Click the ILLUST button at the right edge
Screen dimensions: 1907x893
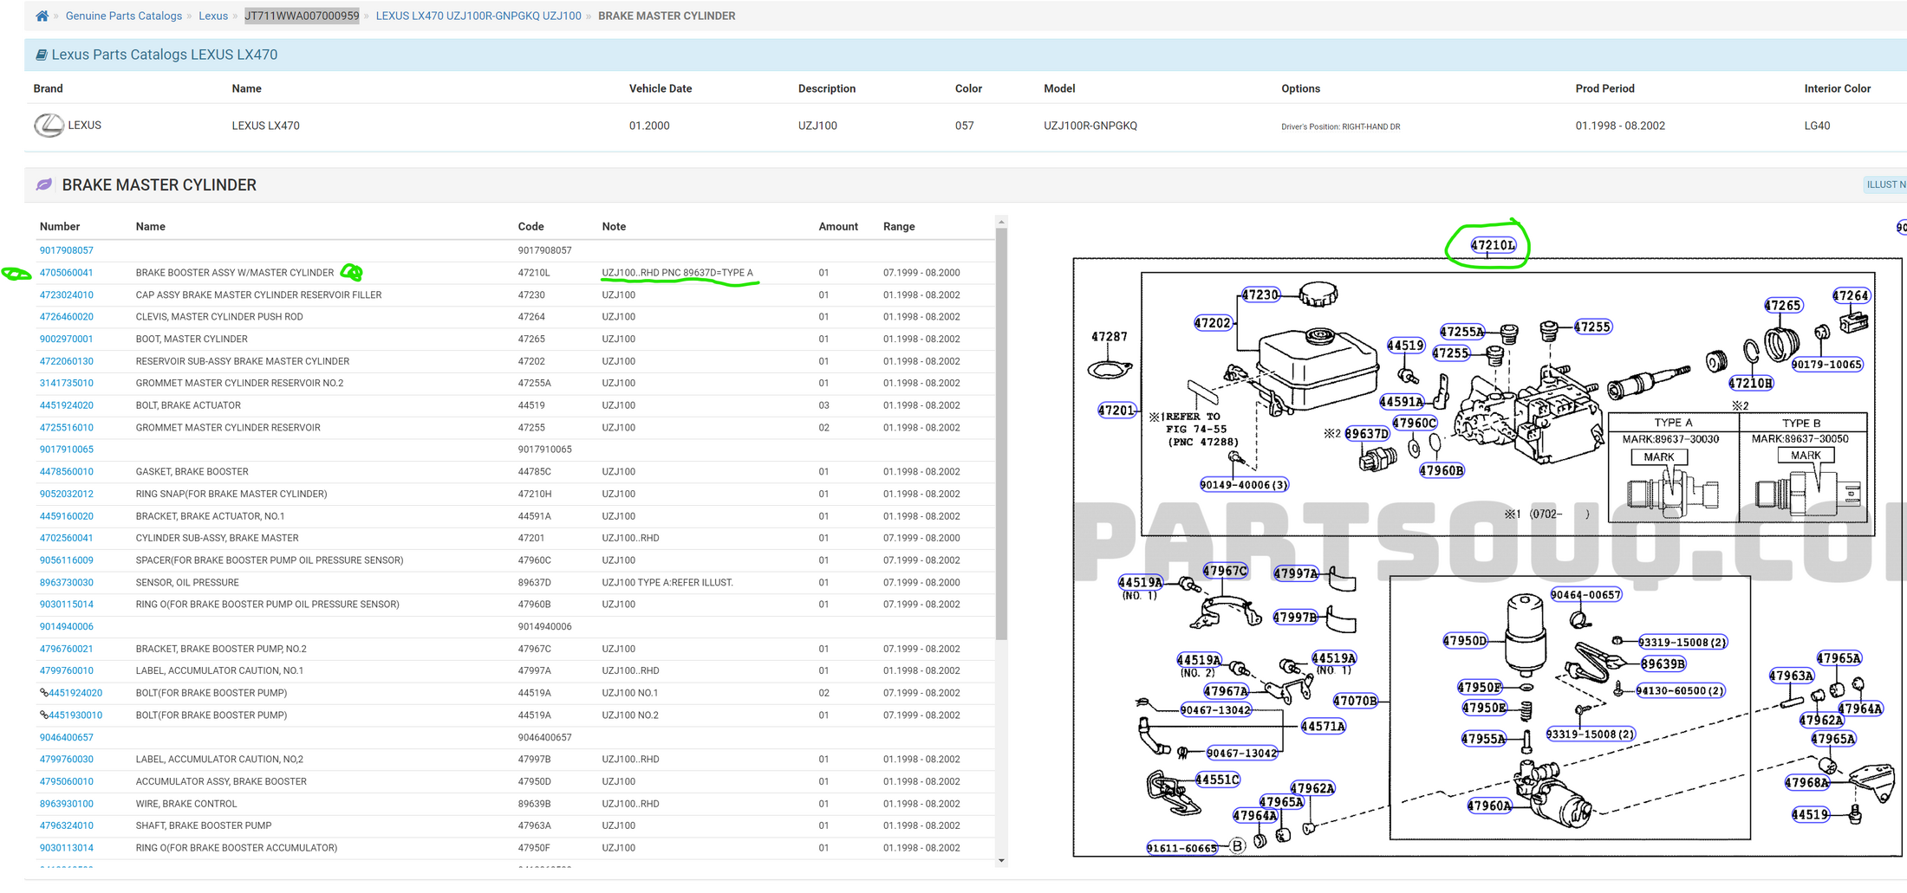point(1884,184)
